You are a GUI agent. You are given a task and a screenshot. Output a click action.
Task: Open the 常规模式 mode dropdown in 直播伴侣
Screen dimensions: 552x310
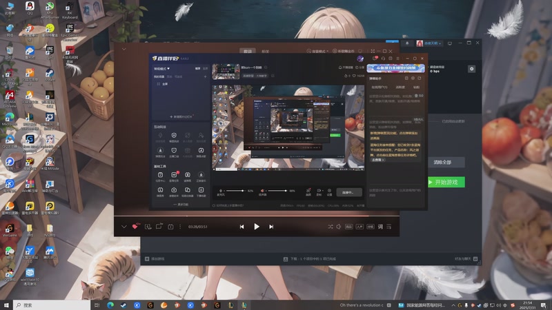[x=161, y=68]
